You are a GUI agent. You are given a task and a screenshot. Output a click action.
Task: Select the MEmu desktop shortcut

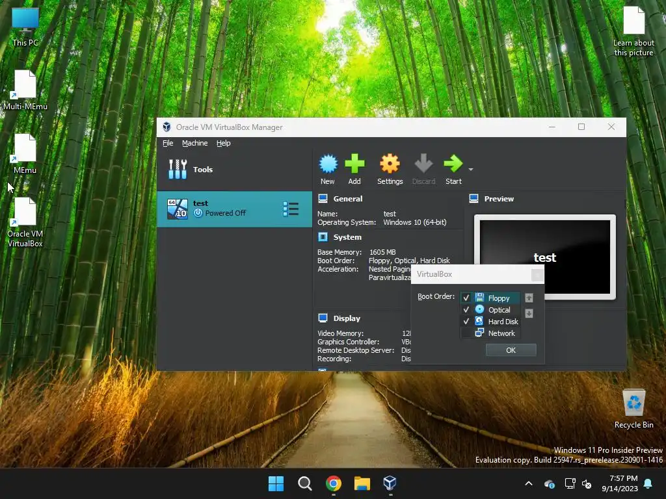point(25,153)
